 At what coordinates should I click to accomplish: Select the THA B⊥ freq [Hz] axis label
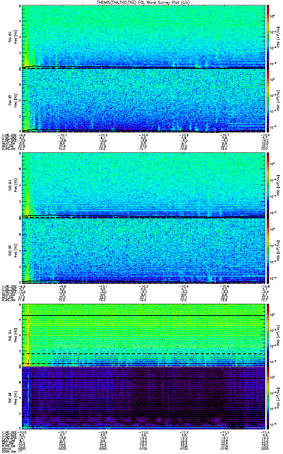(14, 37)
